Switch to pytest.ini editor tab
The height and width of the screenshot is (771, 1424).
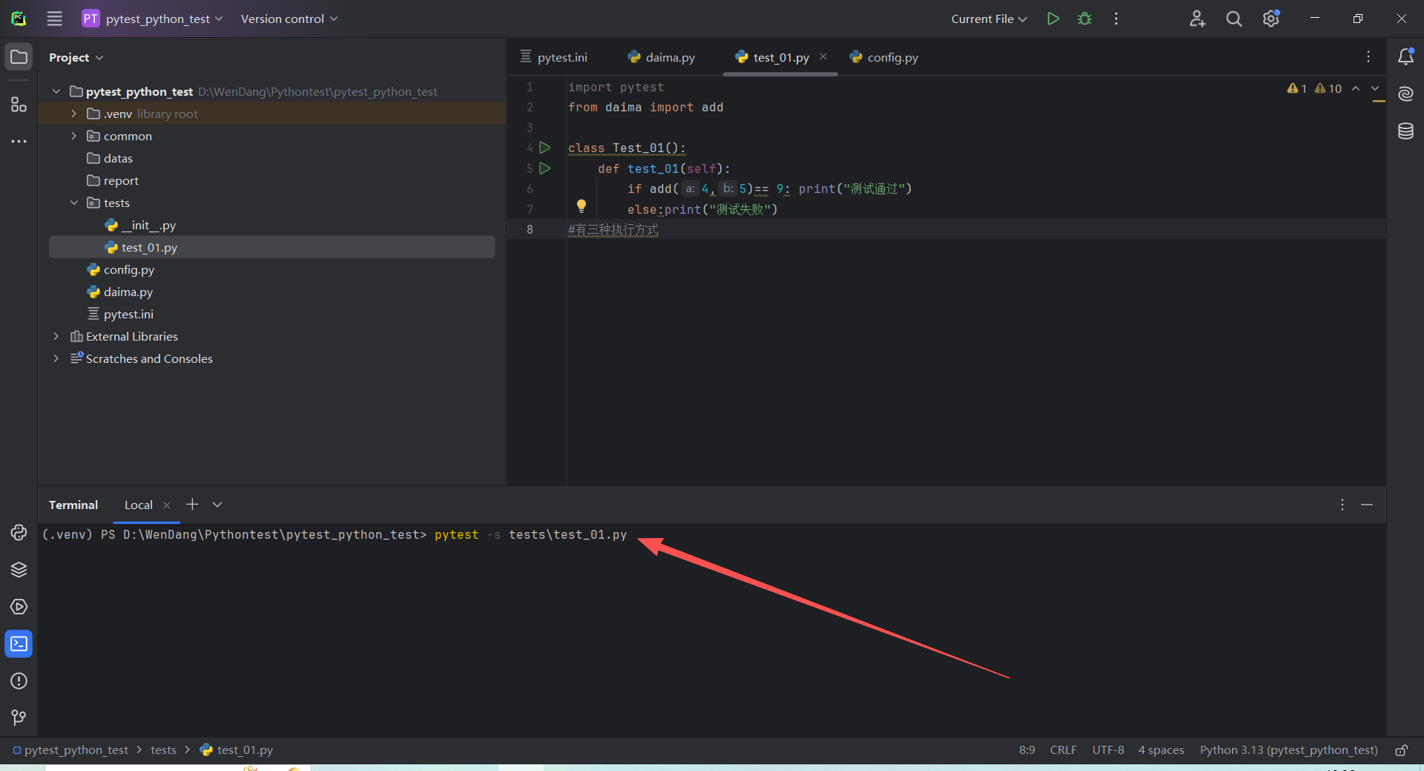554,57
